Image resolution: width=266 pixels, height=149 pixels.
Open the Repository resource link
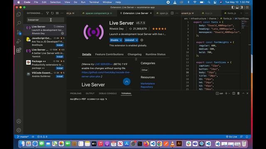(x=147, y=87)
